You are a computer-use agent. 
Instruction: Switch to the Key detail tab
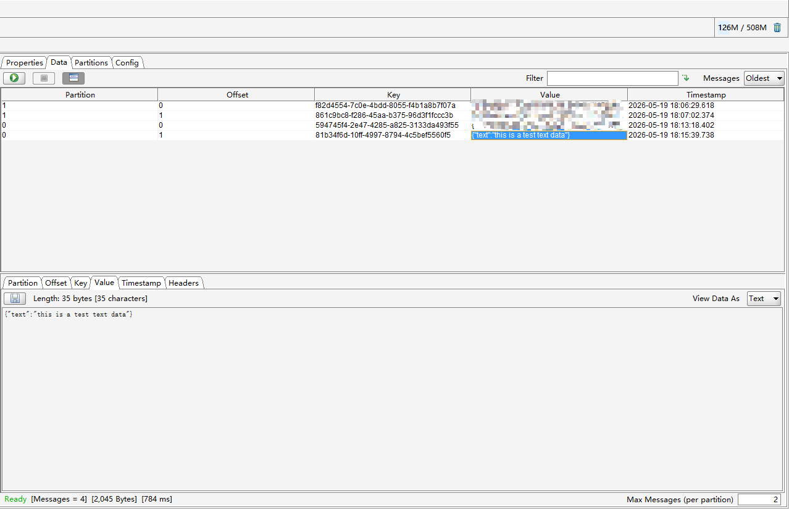[x=80, y=283]
